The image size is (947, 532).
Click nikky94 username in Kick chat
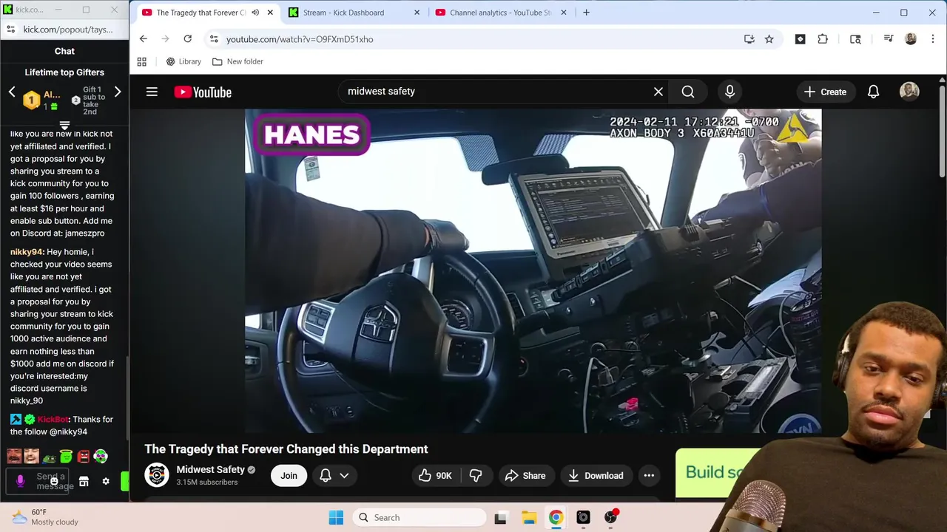click(x=27, y=252)
